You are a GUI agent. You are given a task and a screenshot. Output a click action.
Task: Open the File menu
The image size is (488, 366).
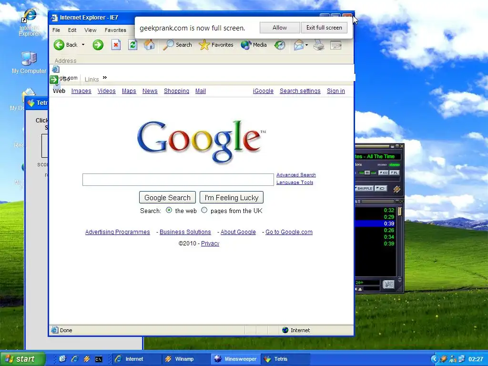click(x=56, y=30)
